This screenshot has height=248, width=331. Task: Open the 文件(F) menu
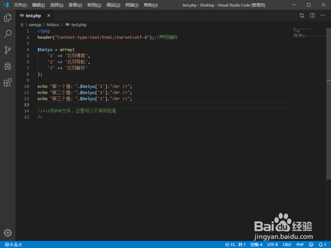pyautogui.click(x=20, y=5)
